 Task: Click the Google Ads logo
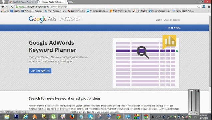42,19
